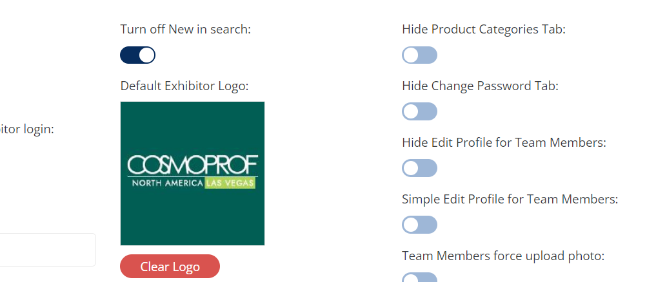Click the Clear Logo button
The width and height of the screenshot is (656, 282).
click(170, 267)
